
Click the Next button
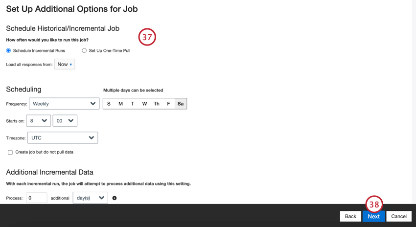point(373,216)
